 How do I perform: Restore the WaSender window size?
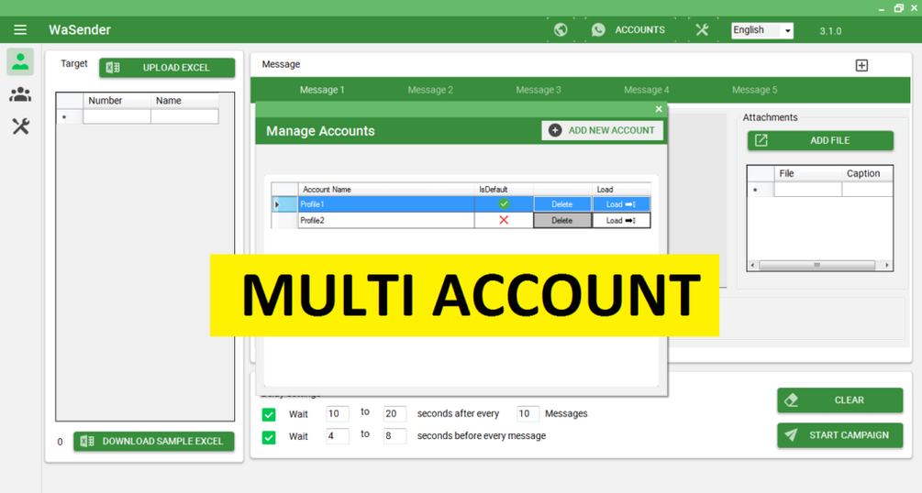[898, 7]
